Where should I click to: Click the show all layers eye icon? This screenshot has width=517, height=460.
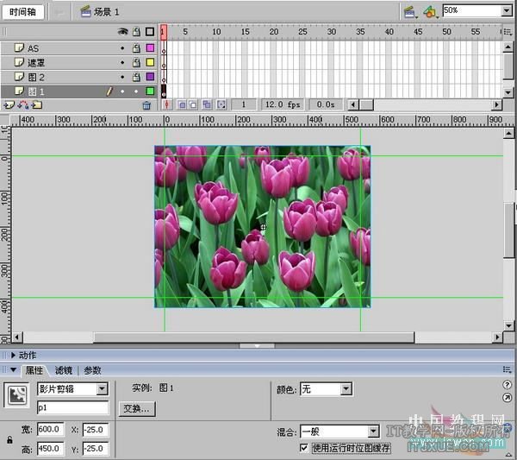pos(121,32)
